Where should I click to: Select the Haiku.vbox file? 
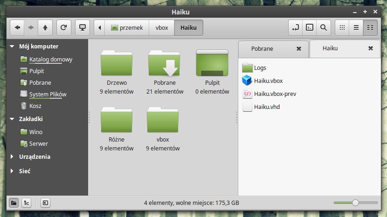click(x=263, y=81)
